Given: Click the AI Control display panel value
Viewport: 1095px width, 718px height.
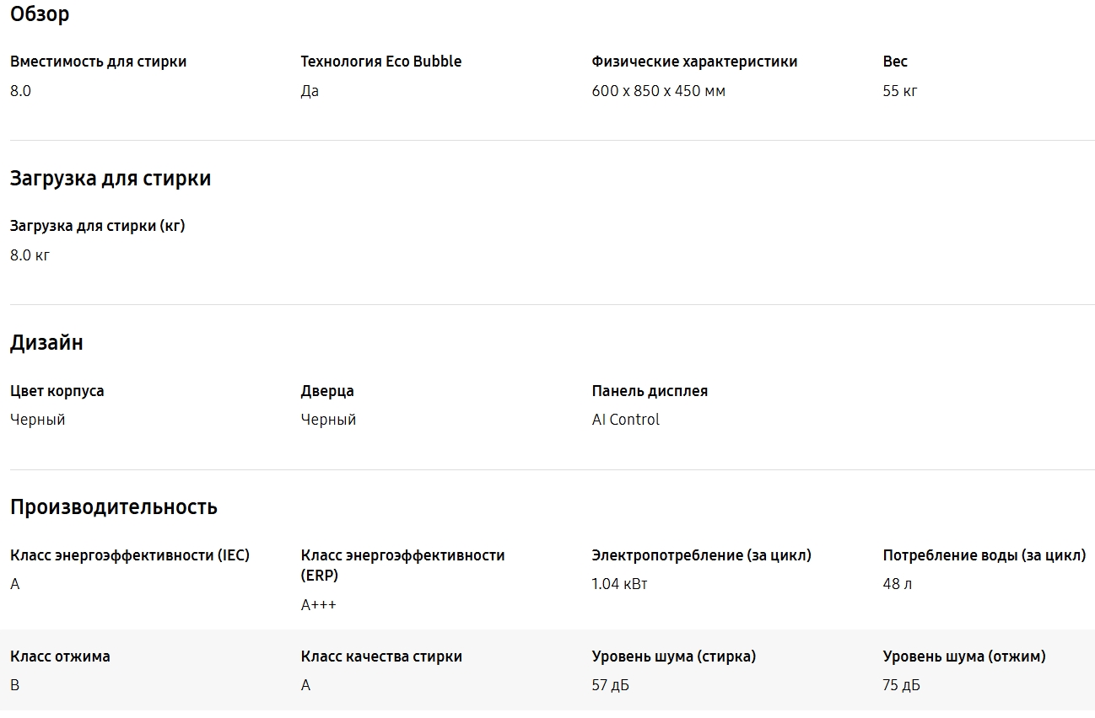Looking at the screenshot, I should pyautogui.click(x=625, y=420).
